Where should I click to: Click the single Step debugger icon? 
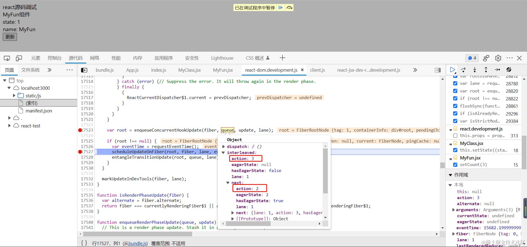pos(497,70)
